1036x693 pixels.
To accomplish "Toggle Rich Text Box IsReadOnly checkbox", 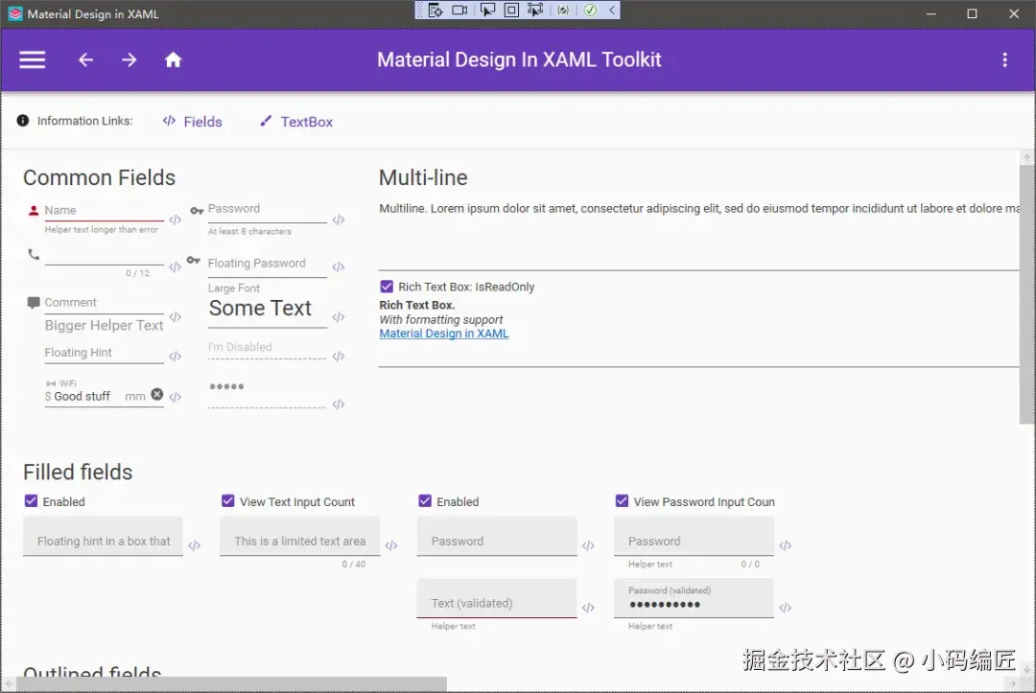I will pyautogui.click(x=387, y=287).
